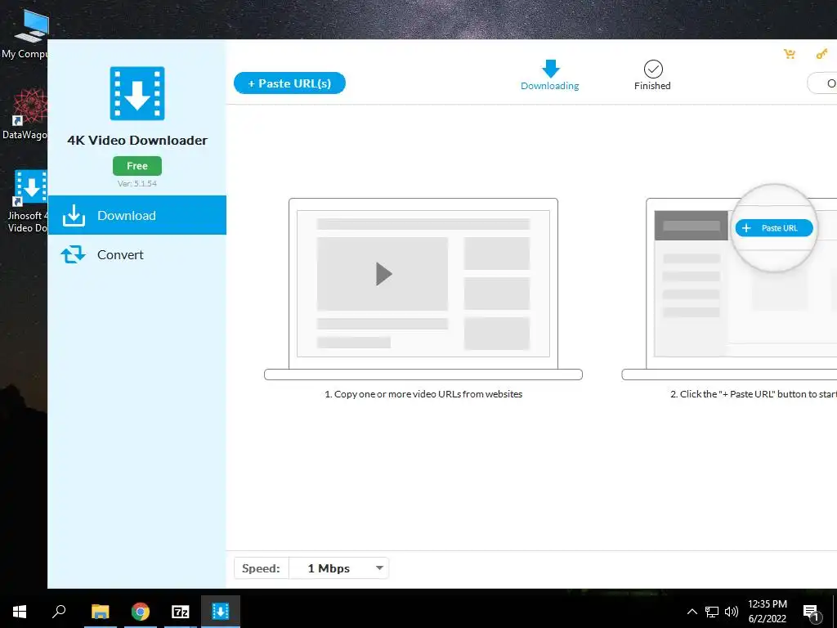Open the Speed 1 Mbps dropdown
Image resolution: width=837 pixels, height=628 pixels.
click(x=339, y=568)
